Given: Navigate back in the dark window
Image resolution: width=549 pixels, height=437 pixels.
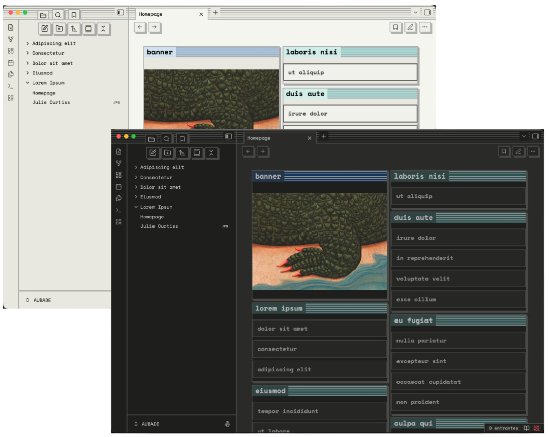Looking at the screenshot, I should [248, 152].
